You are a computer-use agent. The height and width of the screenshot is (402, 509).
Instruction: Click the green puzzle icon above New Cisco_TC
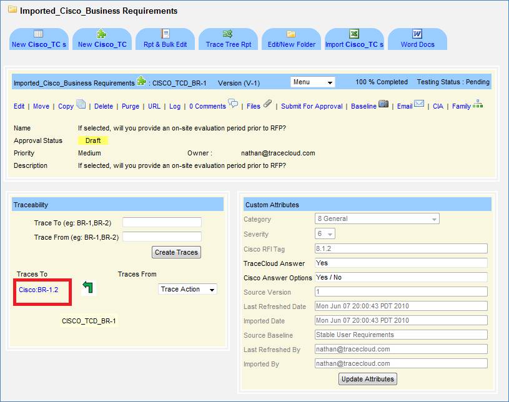pos(102,34)
